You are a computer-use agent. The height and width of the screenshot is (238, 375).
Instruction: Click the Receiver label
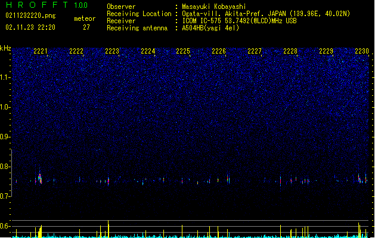tap(121, 21)
